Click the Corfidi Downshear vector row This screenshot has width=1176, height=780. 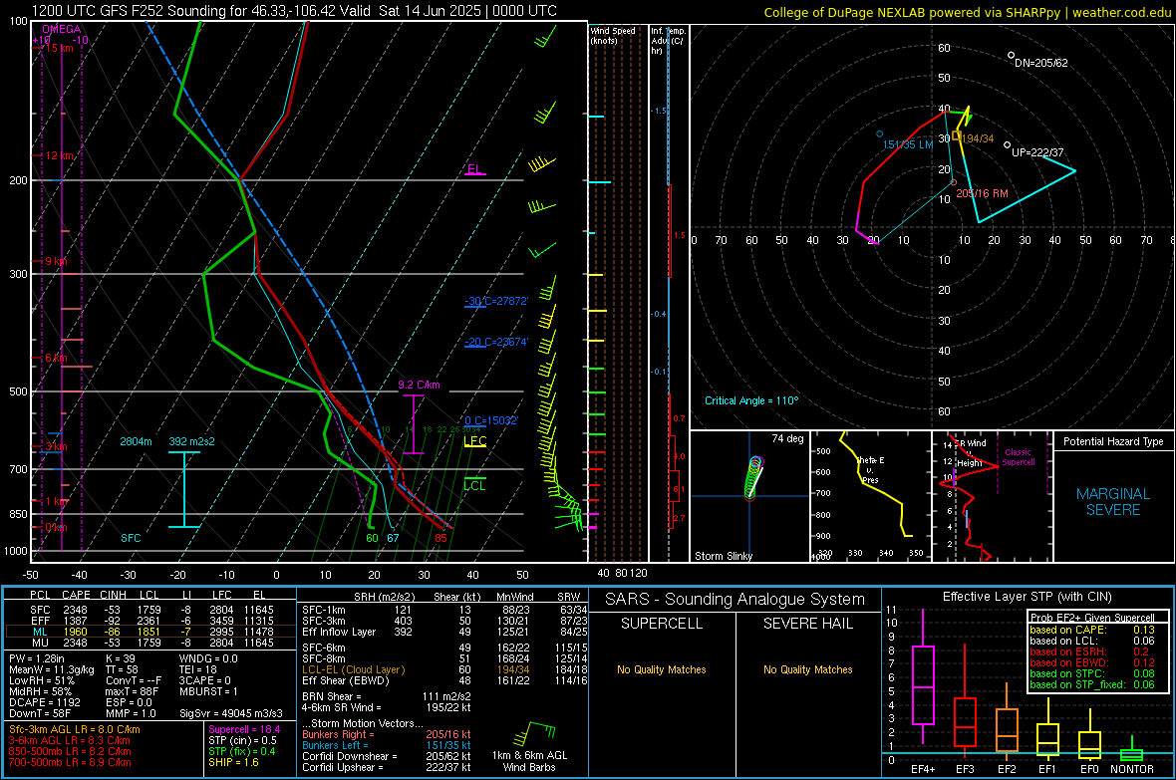point(387,756)
